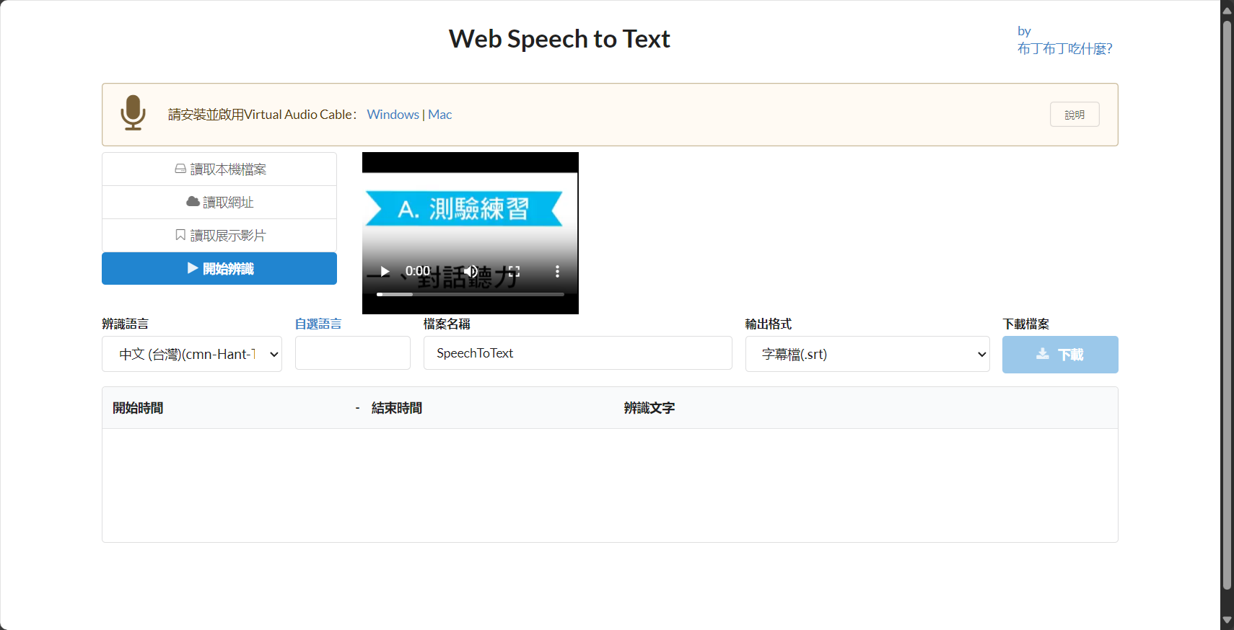Click the 結束時間 column header
The image size is (1234, 630).
tap(397, 408)
